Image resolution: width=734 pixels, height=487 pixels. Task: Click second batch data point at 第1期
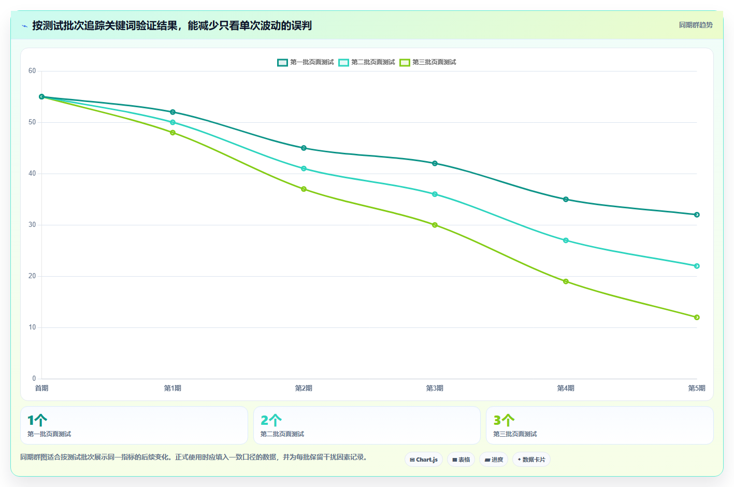click(x=172, y=122)
